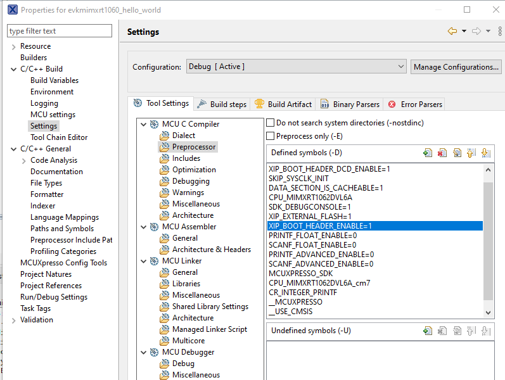Switch to the Build steps tab
The image size is (505, 380).
pyautogui.click(x=222, y=104)
